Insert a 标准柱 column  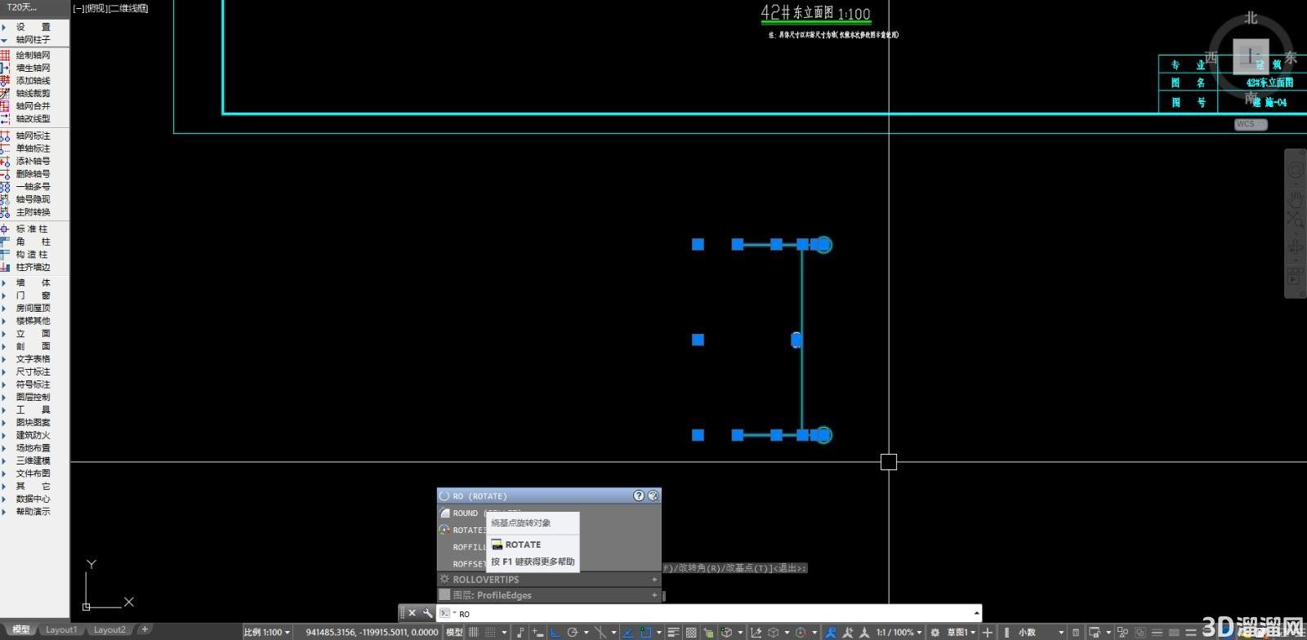33,229
